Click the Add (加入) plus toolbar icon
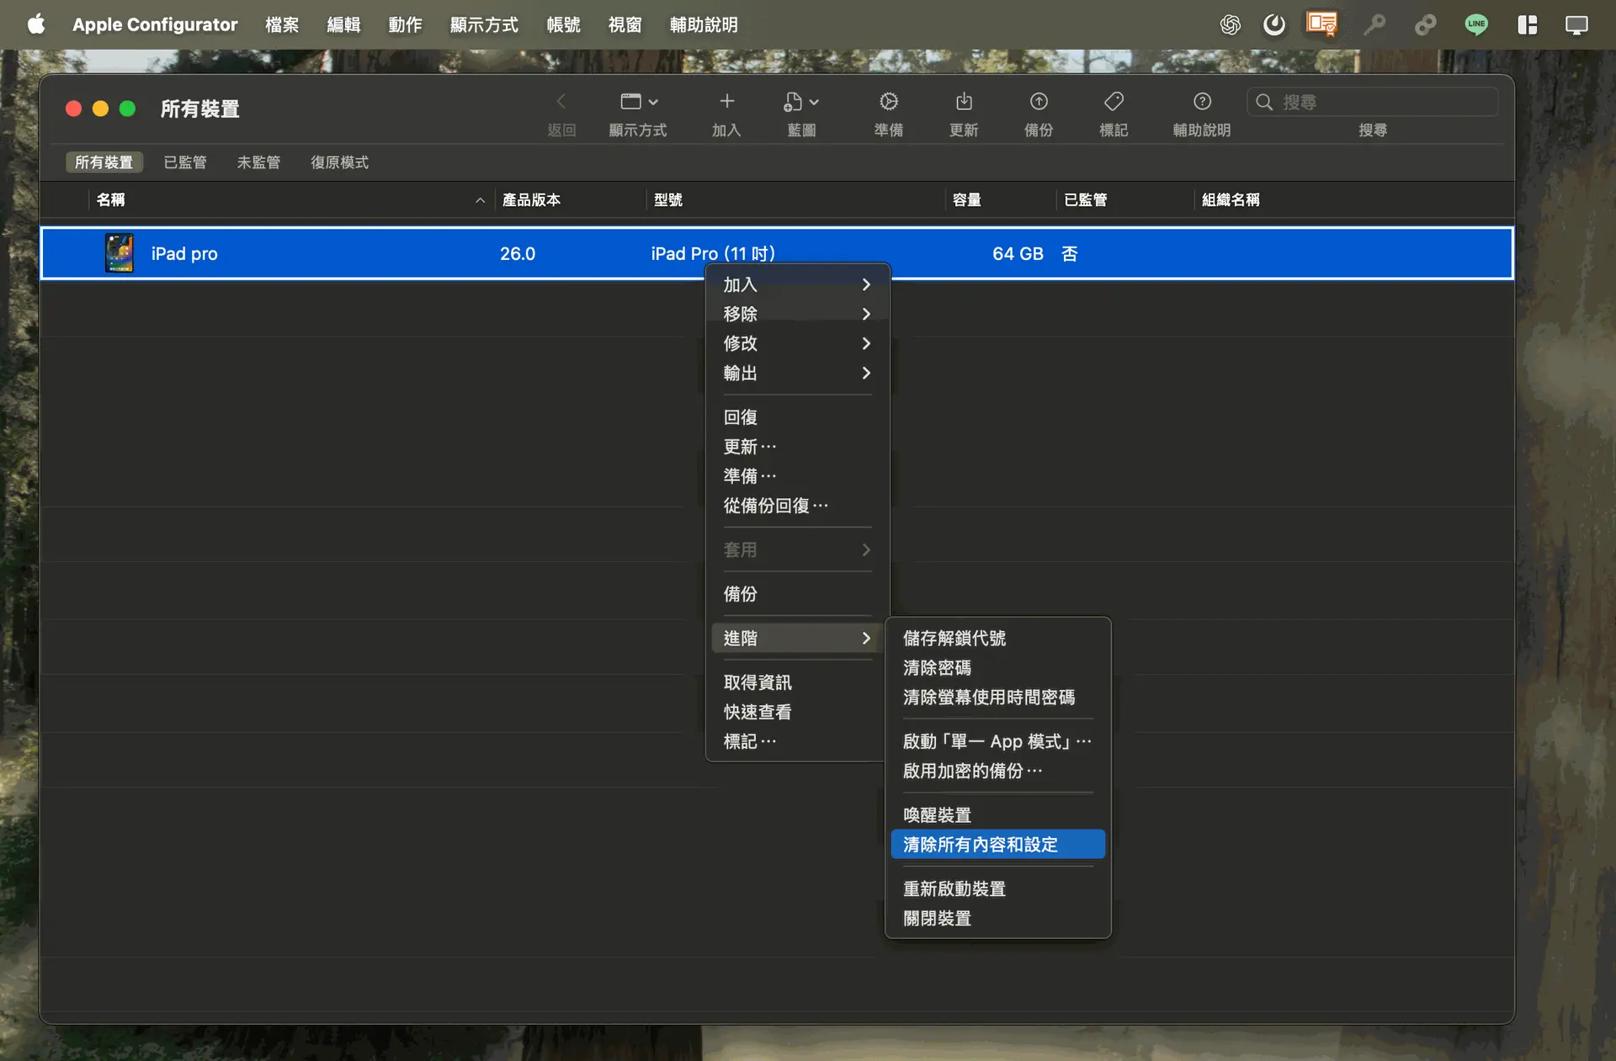 726,102
